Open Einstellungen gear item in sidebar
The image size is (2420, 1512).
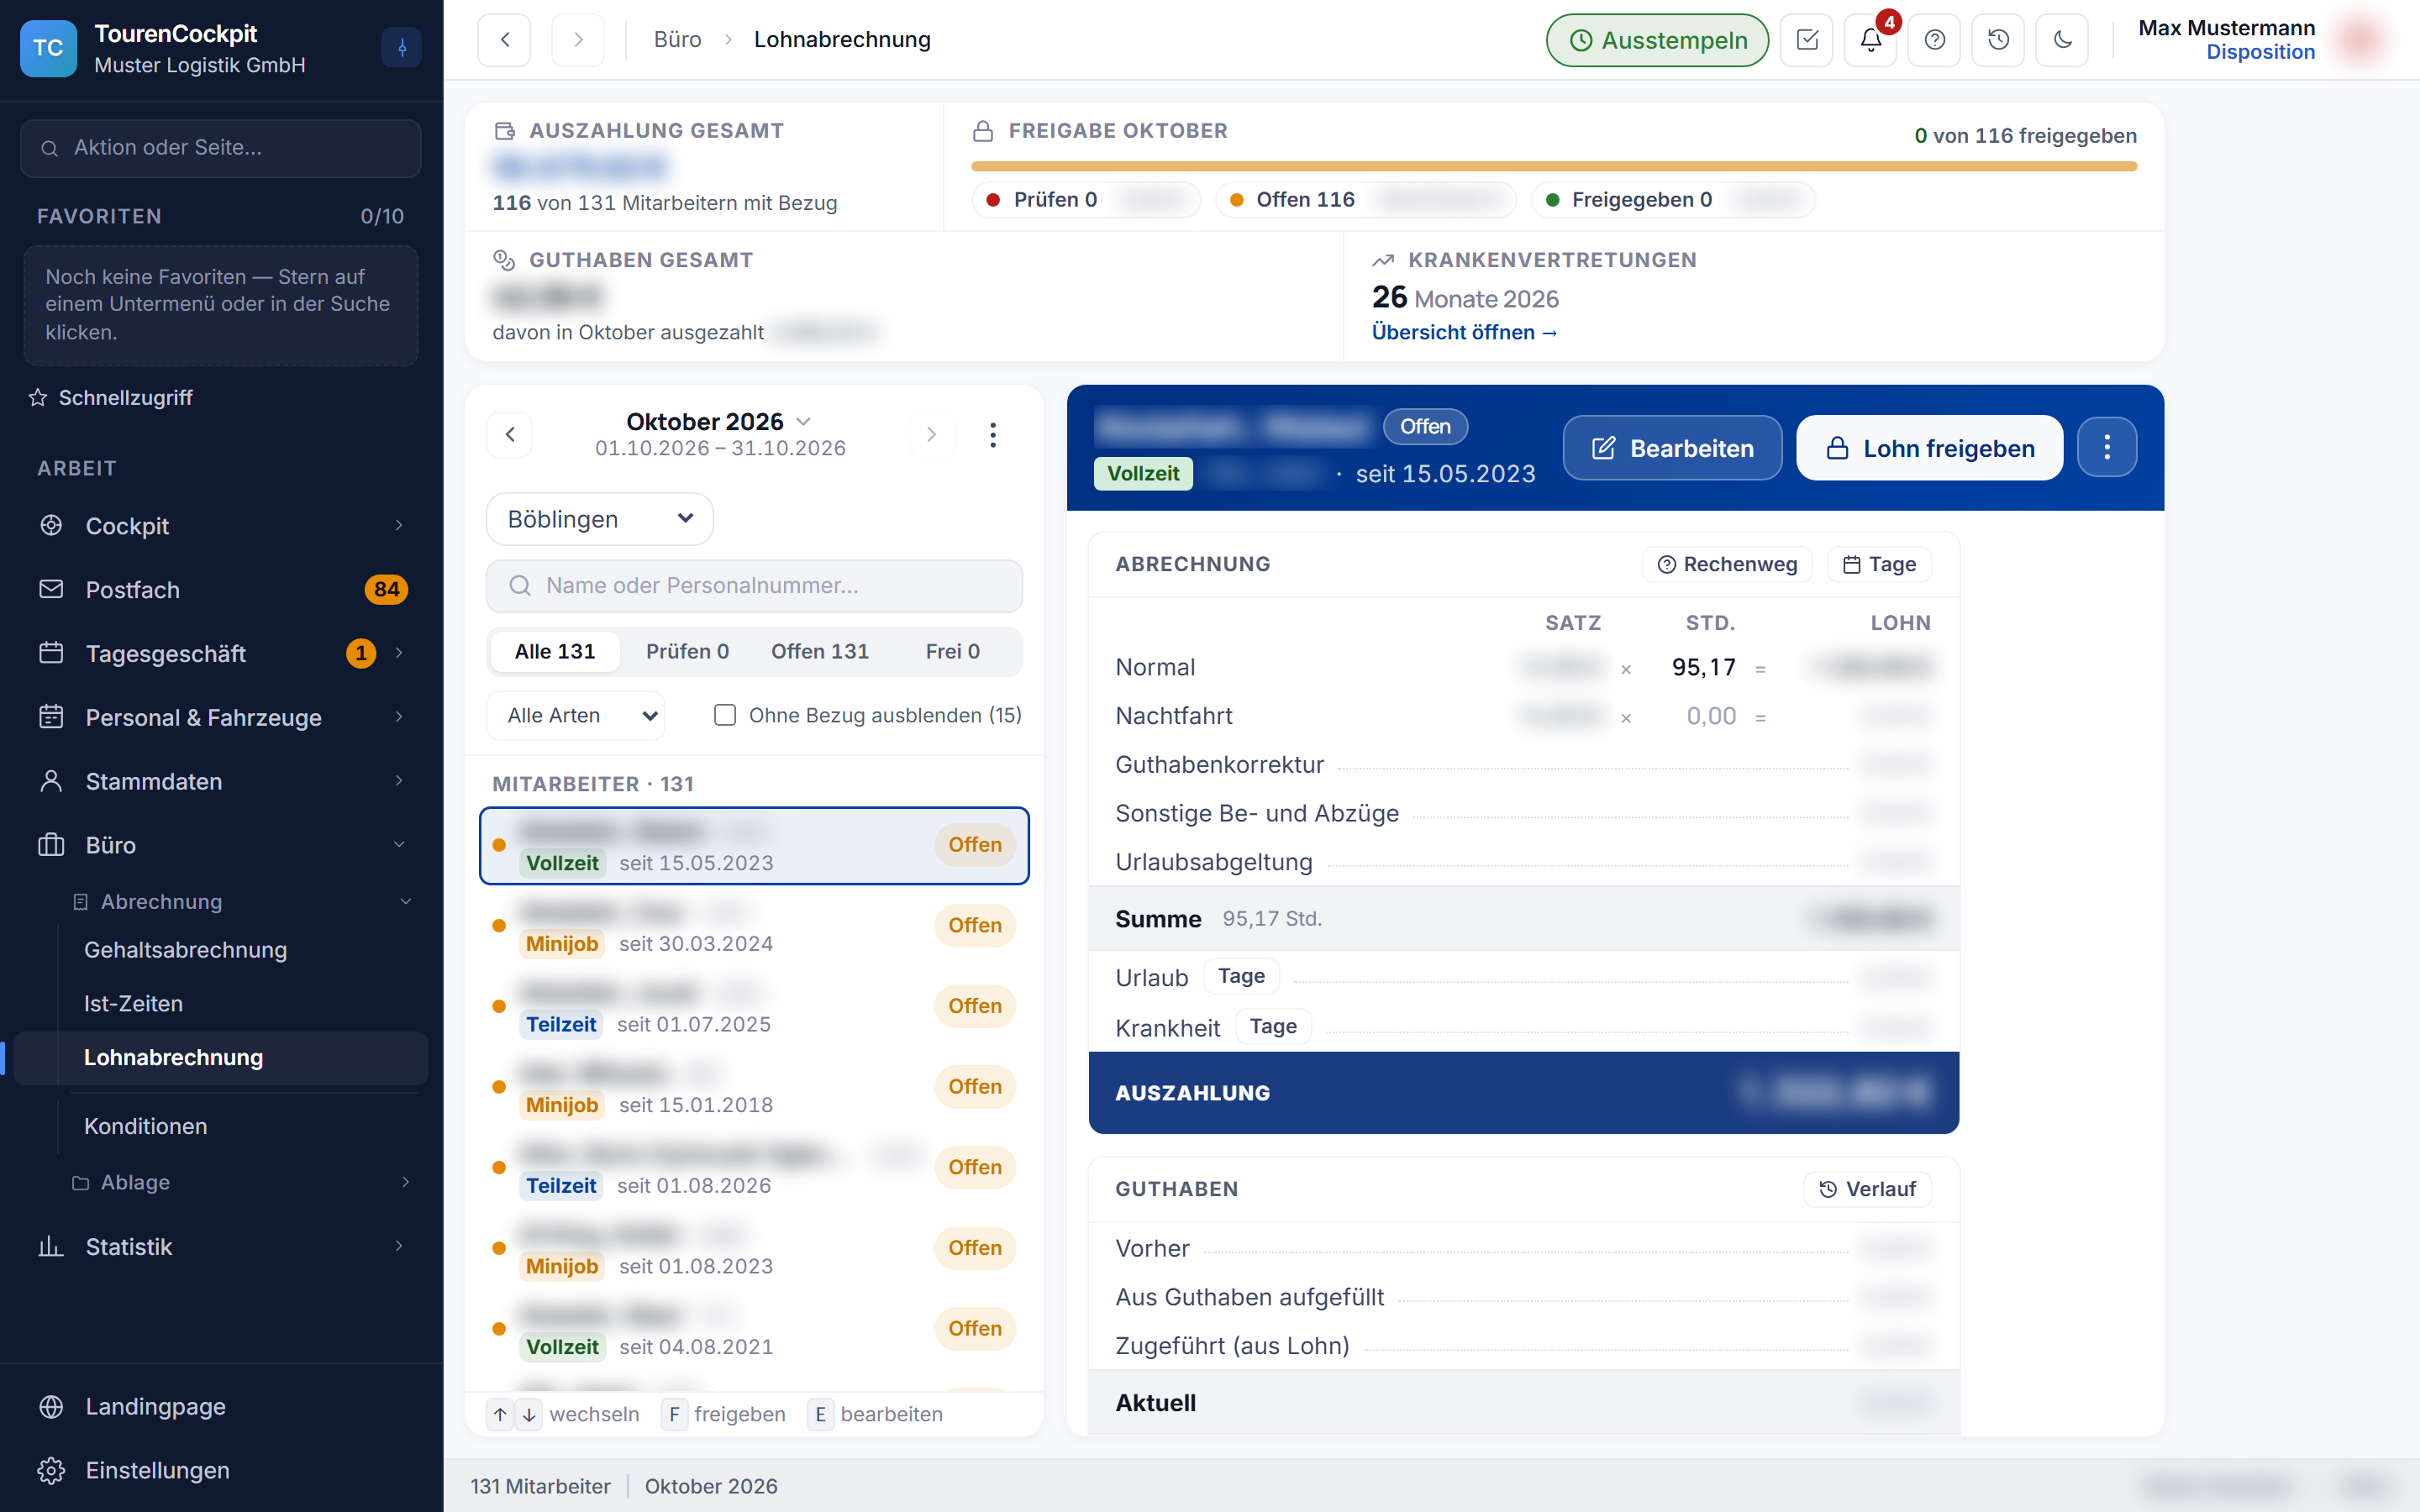tap(222, 1470)
